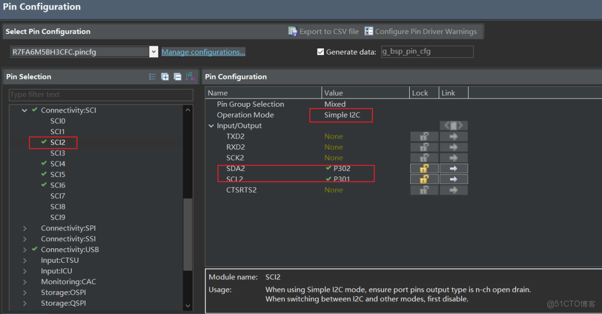Click the Link column header
The height and width of the screenshot is (314, 602).
(453, 93)
